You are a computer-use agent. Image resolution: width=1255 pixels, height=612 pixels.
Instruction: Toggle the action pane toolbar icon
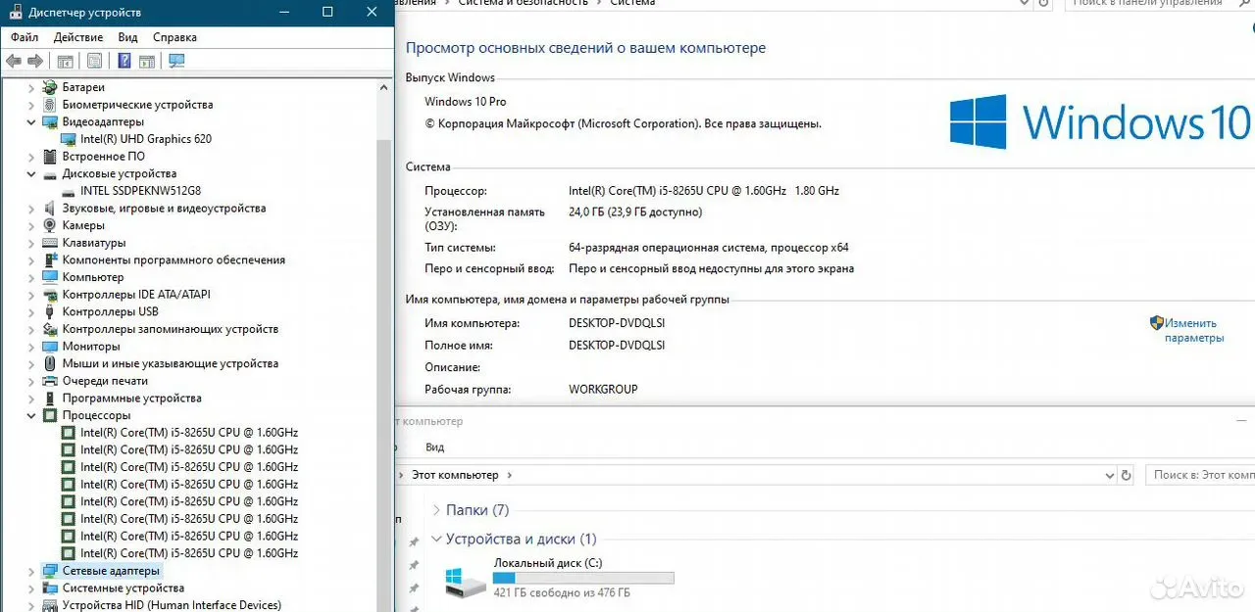pyautogui.click(x=147, y=61)
